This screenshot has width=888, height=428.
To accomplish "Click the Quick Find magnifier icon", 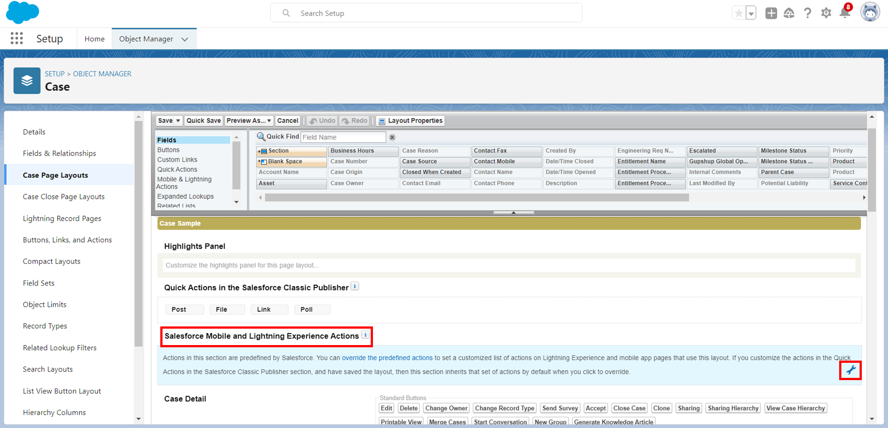I will point(261,137).
